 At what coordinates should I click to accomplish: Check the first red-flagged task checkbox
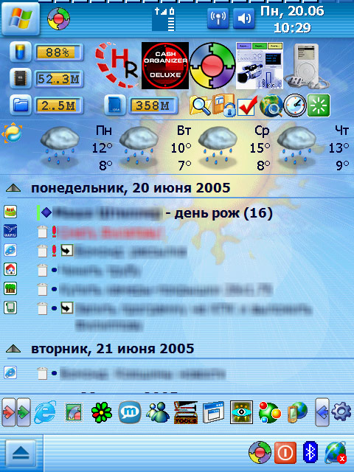[43, 232]
